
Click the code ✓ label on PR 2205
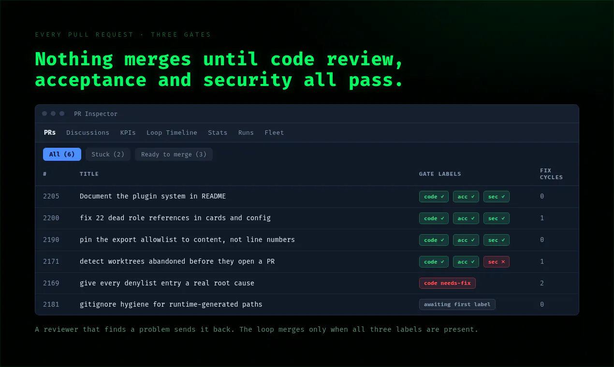(434, 197)
